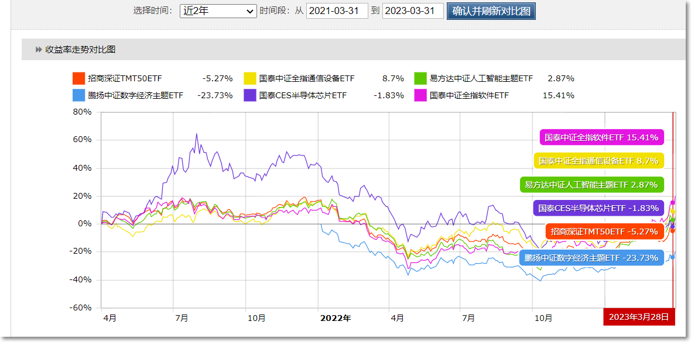Click the 80% y-axis label
The height and width of the screenshot is (342, 691).
pos(83,112)
